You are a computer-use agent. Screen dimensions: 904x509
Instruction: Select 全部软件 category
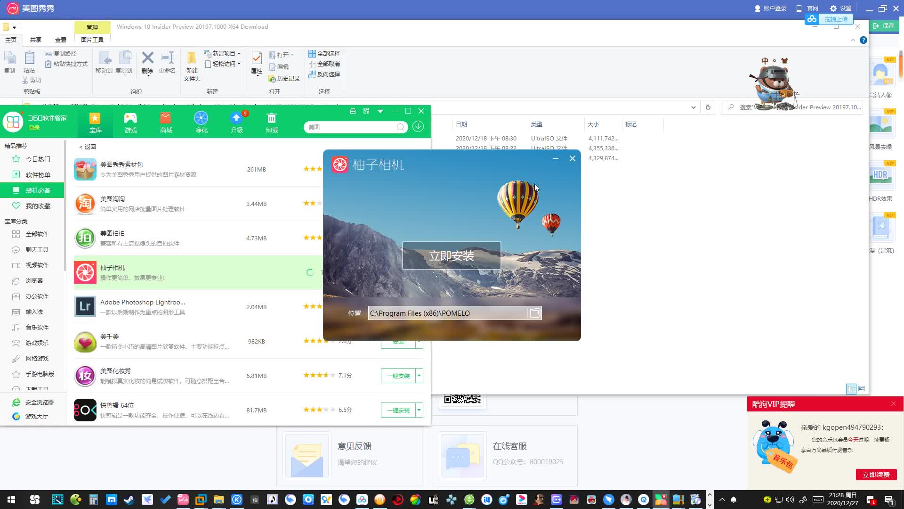click(32, 234)
